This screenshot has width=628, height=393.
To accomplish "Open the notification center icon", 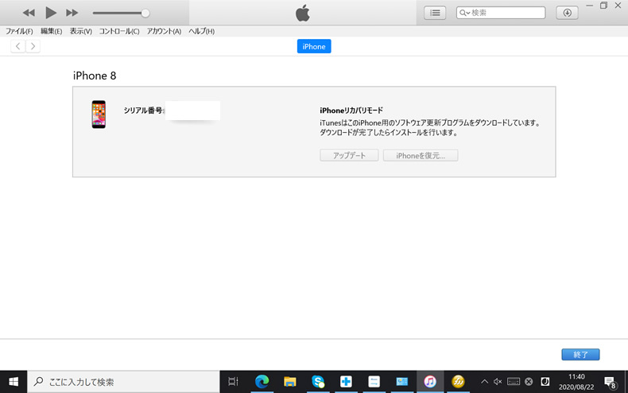I will pyautogui.click(x=610, y=382).
